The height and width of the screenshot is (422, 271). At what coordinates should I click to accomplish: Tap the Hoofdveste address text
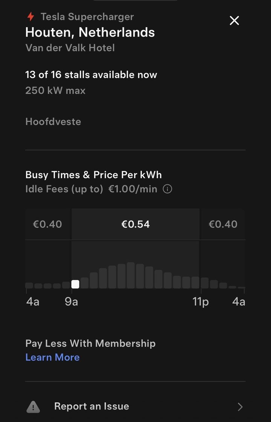53,122
